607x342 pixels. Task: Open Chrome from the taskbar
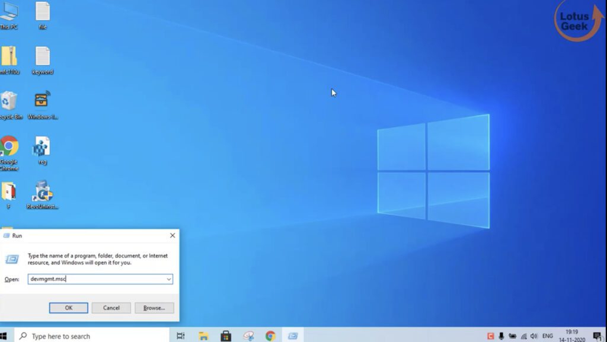[271, 335]
